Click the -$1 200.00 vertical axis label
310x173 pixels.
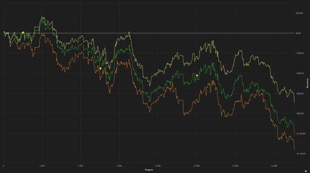pos(301,154)
